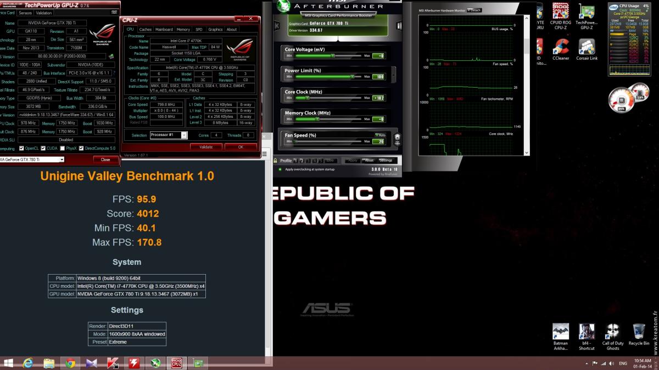Open Batman Arkham desktop shortcut
The image size is (659, 370).
point(561,337)
